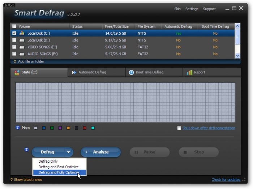253x189 pixels.
Task: Click the disk map grid area
Action: (125, 102)
